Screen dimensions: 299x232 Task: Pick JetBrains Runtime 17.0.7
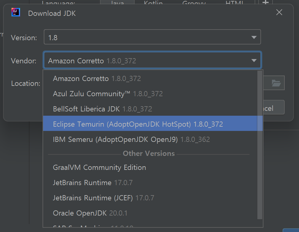tap(150, 183)
